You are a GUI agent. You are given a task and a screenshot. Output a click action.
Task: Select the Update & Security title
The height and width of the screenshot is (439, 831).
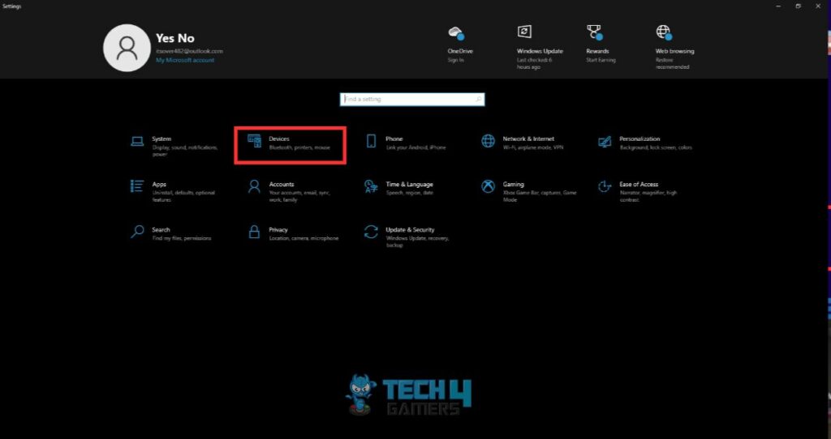click(410, 230)
